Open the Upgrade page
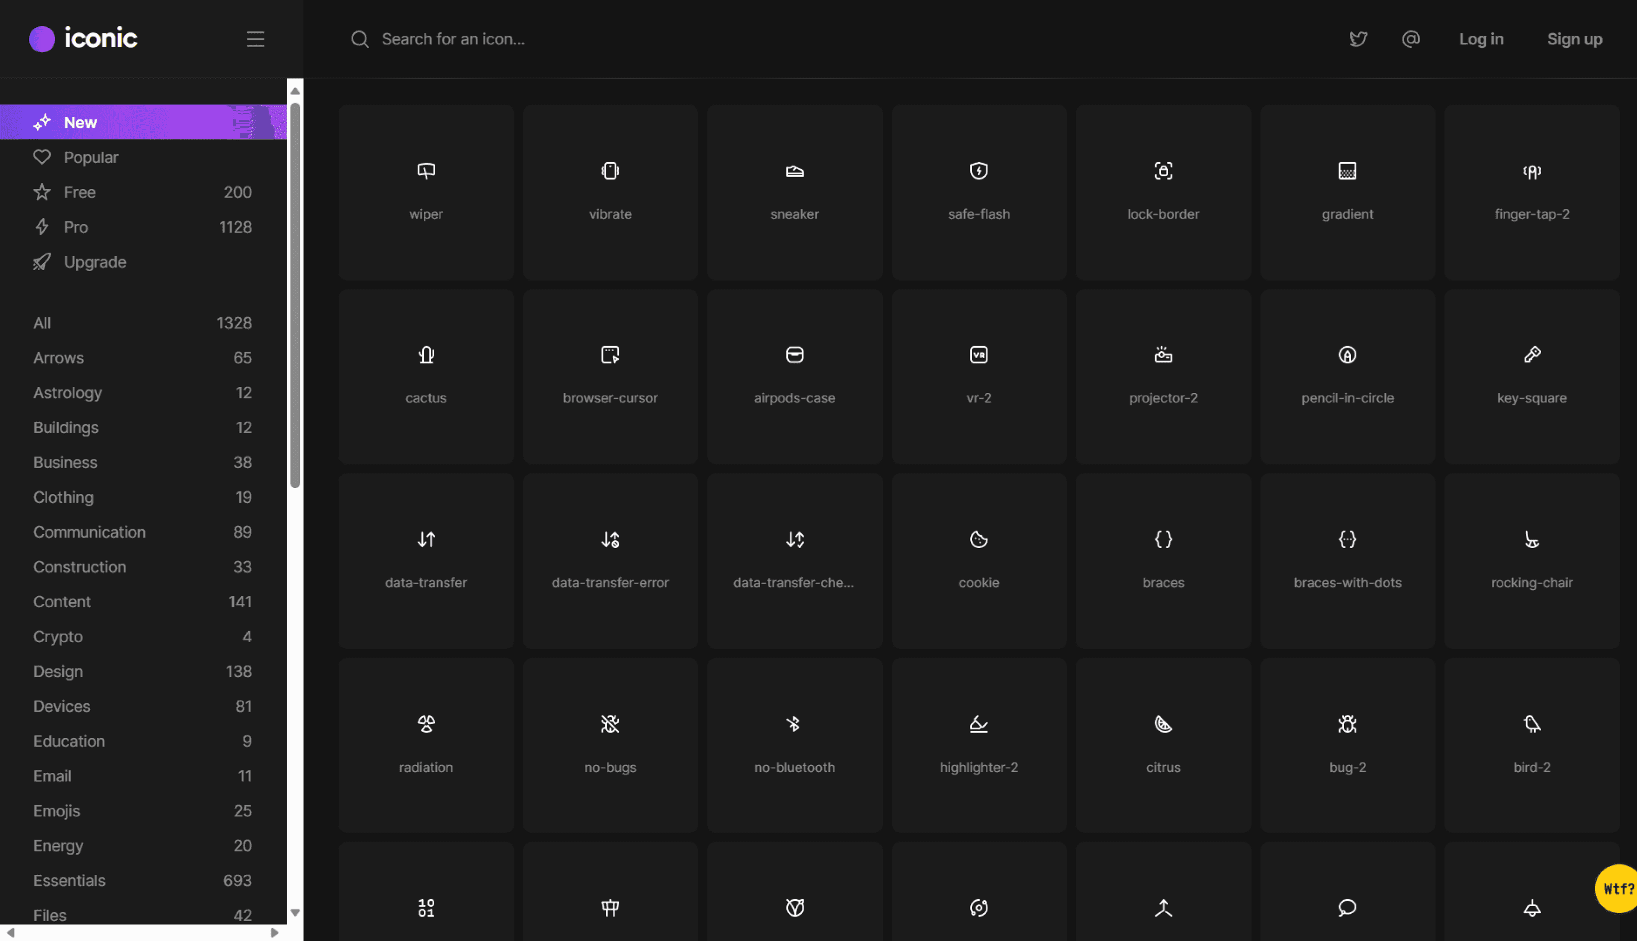Viewport: 1637px width, 941px height. (143, 262)
